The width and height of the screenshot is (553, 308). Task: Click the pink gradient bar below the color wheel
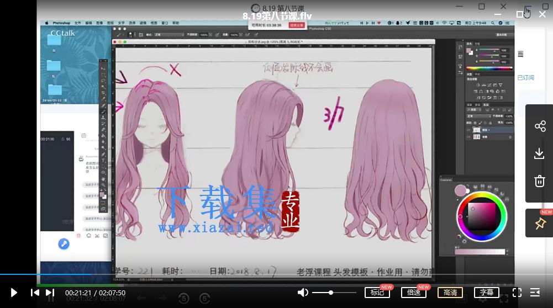click(480, 252)
